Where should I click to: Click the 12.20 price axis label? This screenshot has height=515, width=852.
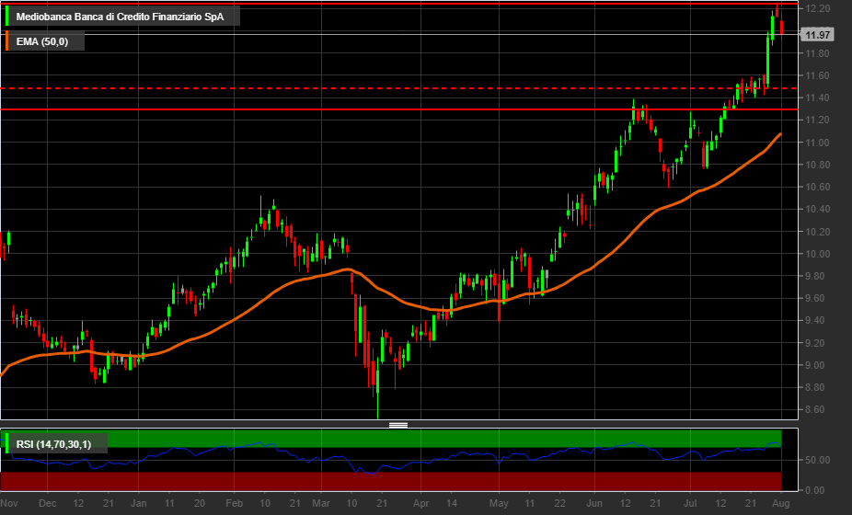[x=817, y=8]
